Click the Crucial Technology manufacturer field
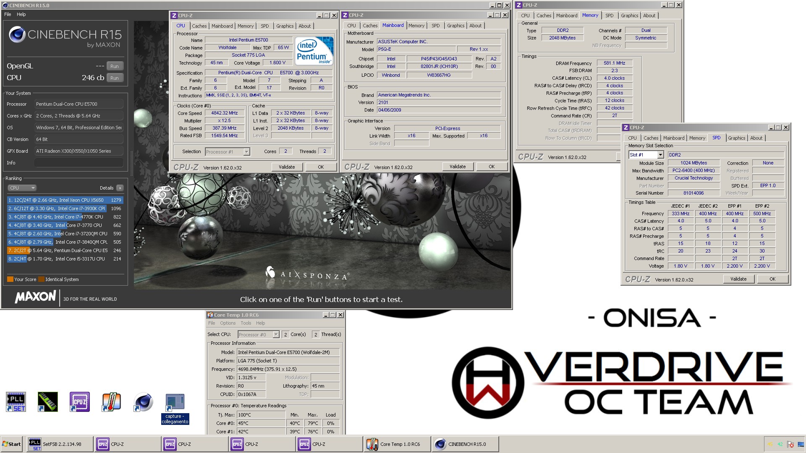 [693, 178]
